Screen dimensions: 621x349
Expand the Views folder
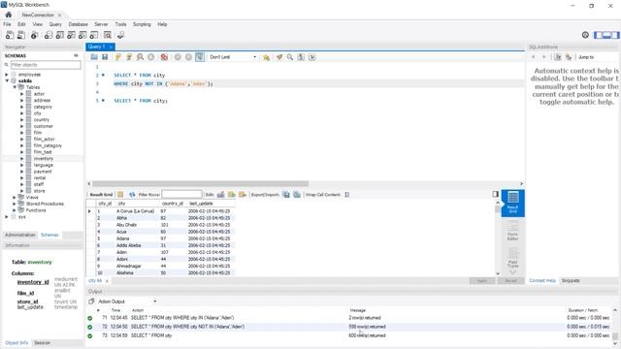coord(15,197)
